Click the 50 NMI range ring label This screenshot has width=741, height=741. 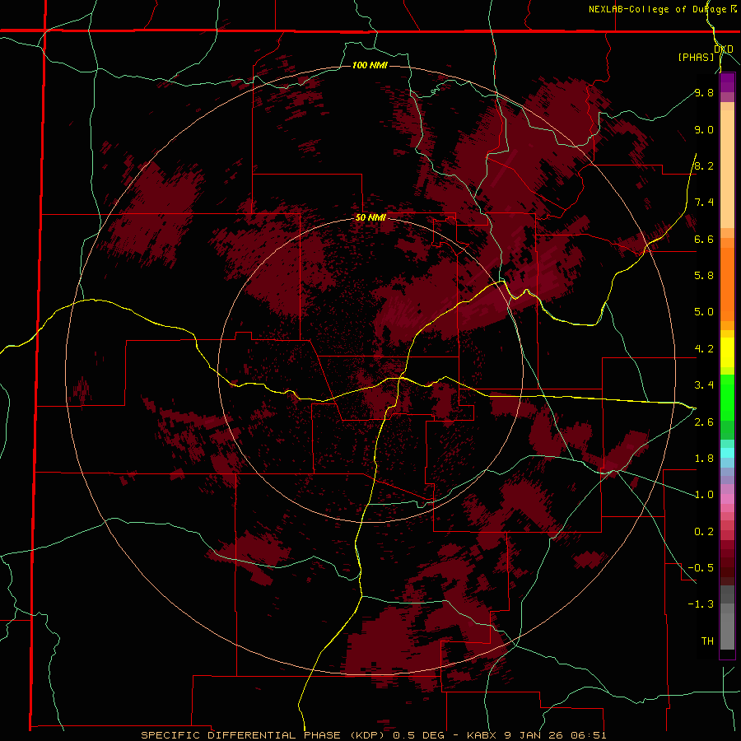point(370,217)
